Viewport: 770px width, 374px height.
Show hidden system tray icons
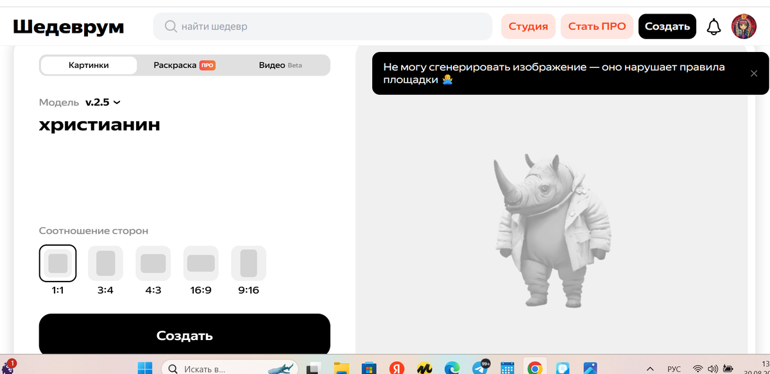tap(651, 369)
